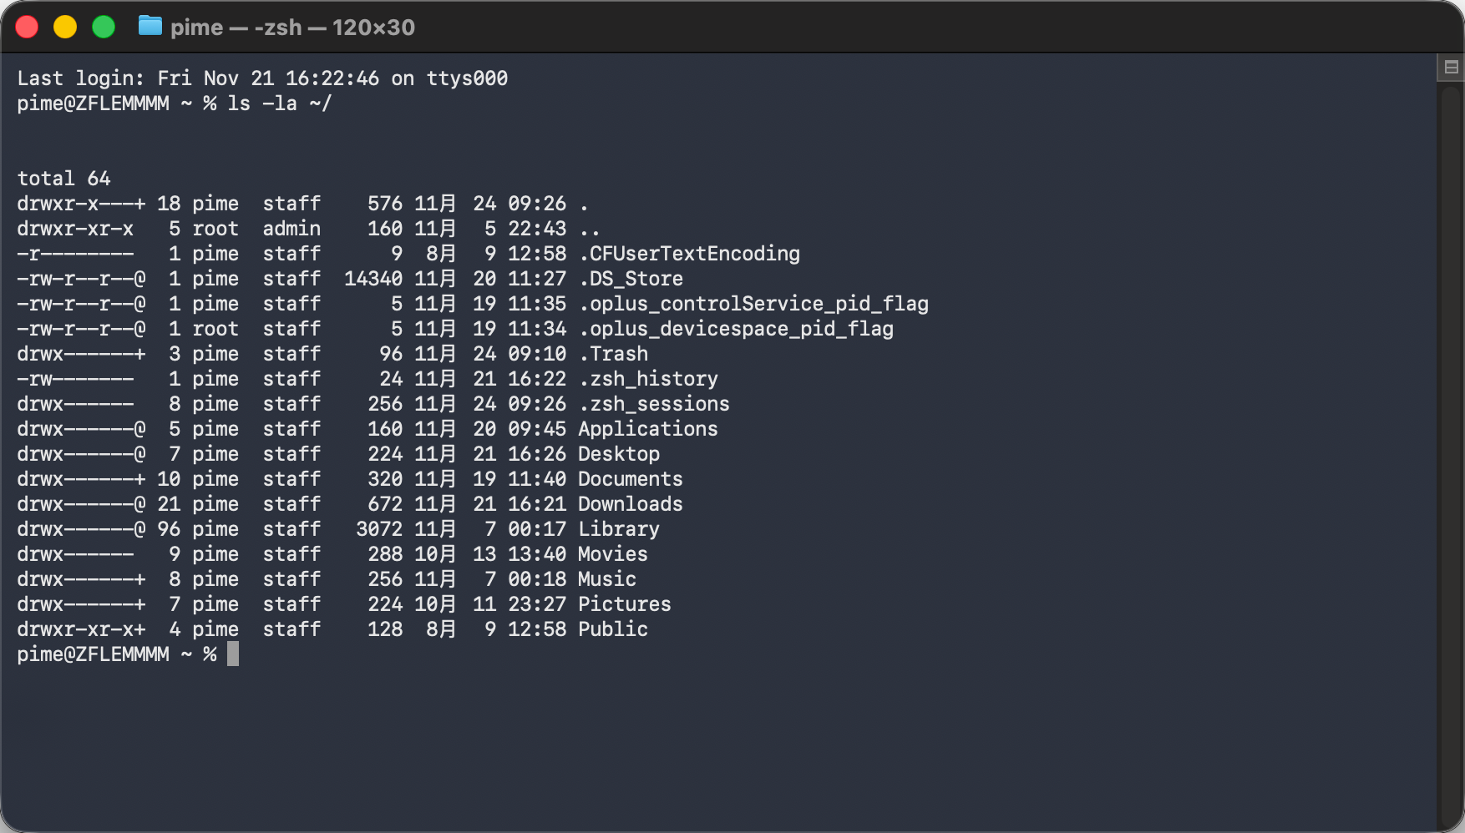Select the .DS_Store entry name
The width and height of the screenshot is (1465, 833).
pyautogui.click(x=631, y=279)
